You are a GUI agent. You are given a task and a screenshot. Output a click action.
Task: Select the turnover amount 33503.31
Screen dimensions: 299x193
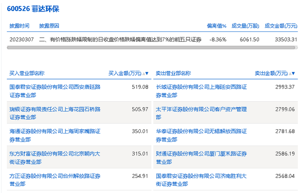tap(286, 40)
